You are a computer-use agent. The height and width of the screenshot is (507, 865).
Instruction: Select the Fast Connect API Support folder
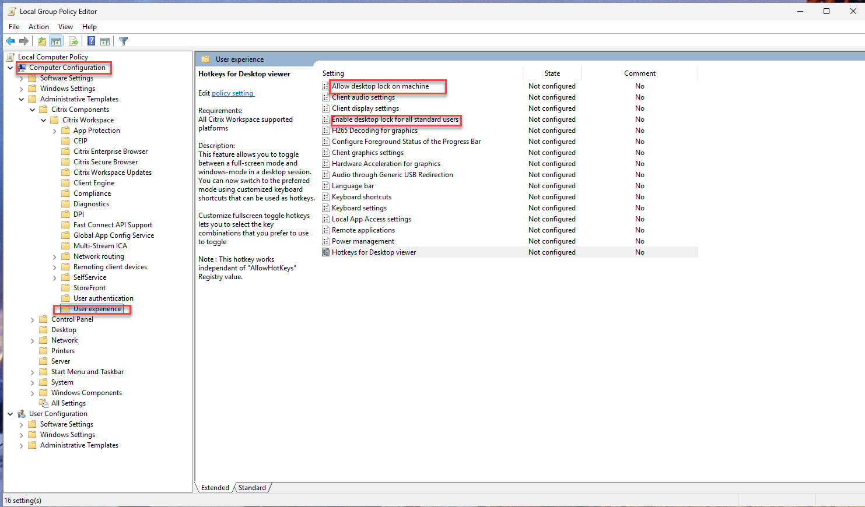click(113, 225)
